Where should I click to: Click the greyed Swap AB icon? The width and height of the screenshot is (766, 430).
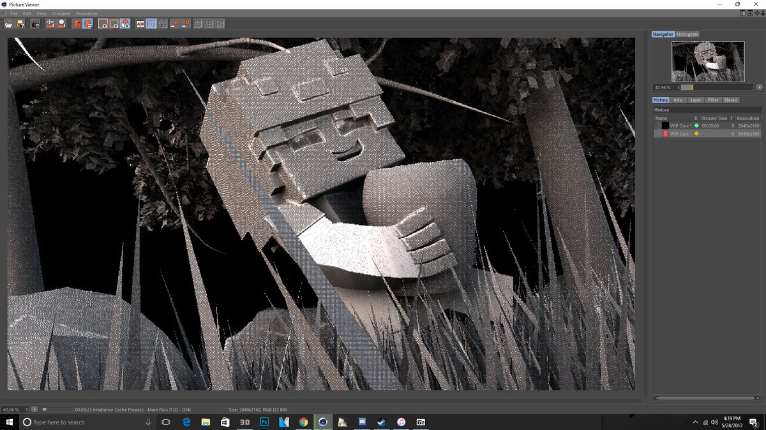tap(162, 24)
